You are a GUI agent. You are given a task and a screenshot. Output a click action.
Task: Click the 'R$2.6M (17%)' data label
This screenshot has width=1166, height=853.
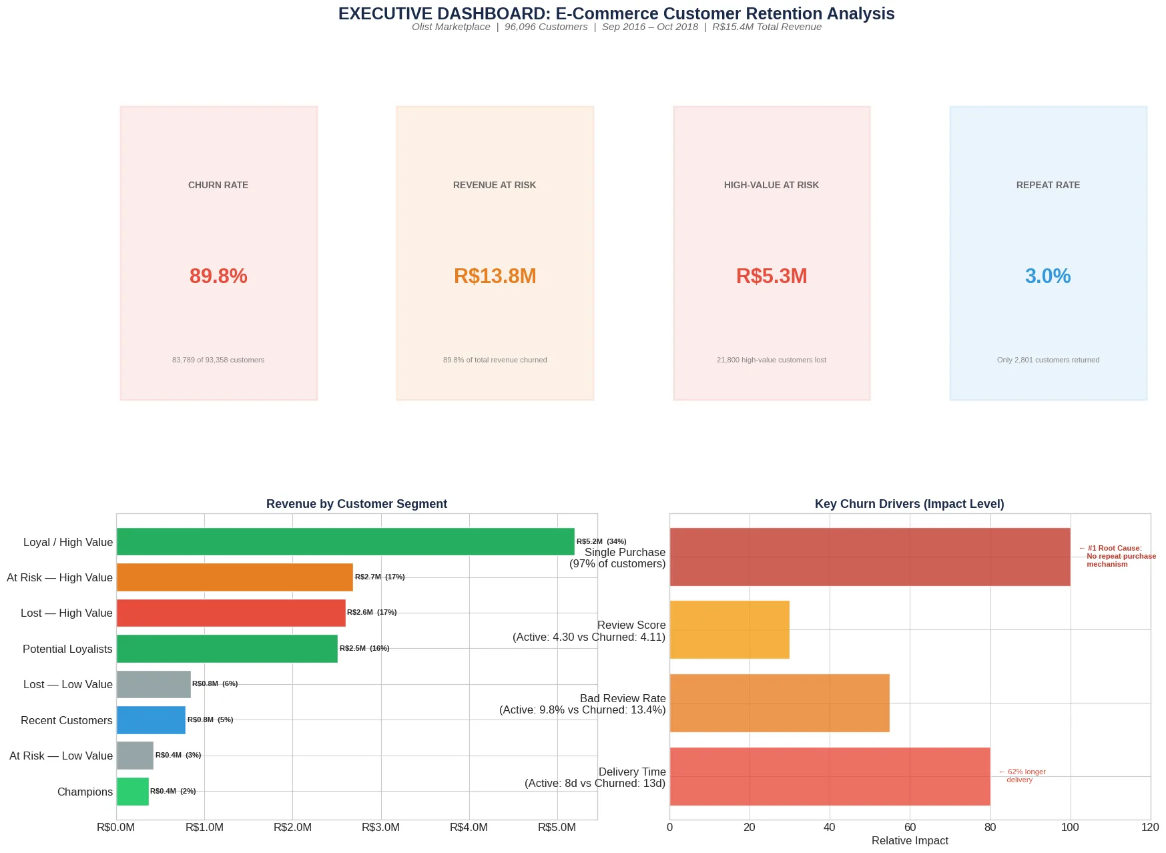tap(372, 612)
